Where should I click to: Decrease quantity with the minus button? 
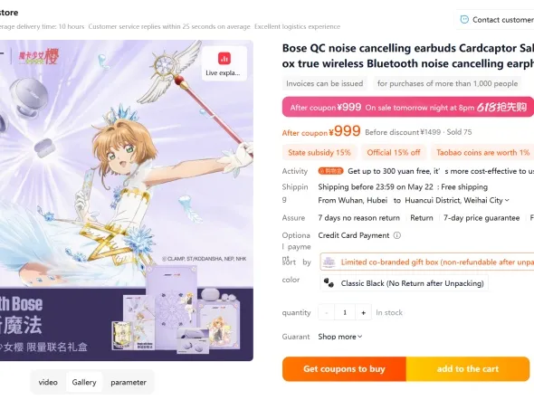click(x=327, y=312)
